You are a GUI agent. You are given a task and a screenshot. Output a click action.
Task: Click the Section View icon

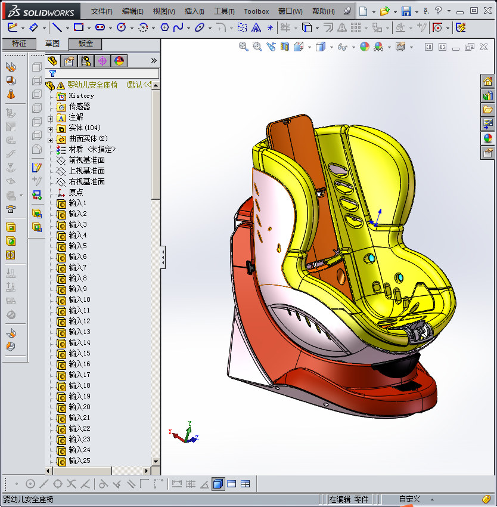click(285, 47)
